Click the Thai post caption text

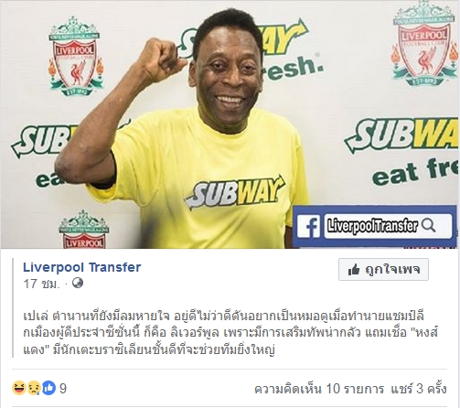point(230,333)
